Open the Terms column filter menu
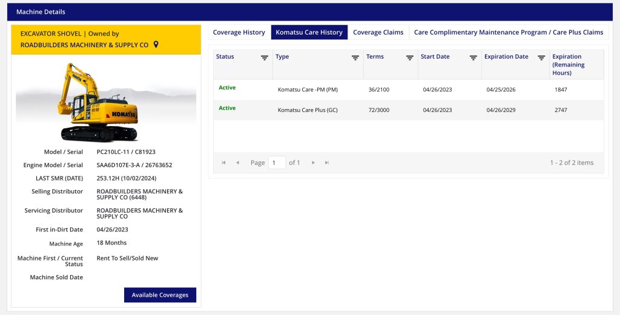The height and width of the screenshot is (315, 620). pos(410,58)
